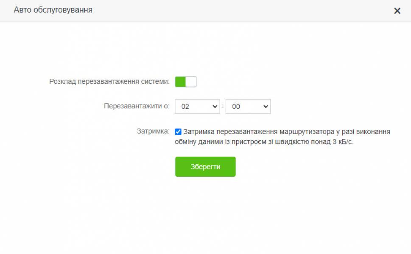Image resolution: width=411 pixels, height=254 pixels.
Task: Click the chevron arrow of the hour selector
Action: pyautogui.click(x=215, y=106)
